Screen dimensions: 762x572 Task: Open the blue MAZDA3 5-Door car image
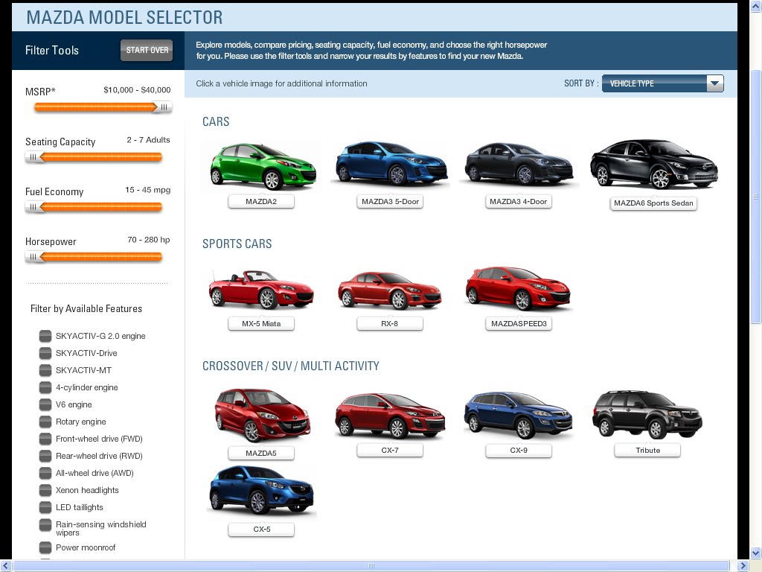tap(391, 163)
